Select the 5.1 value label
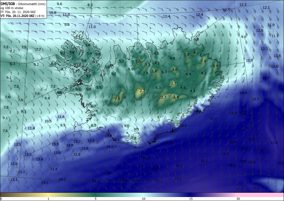 (114, 74)
